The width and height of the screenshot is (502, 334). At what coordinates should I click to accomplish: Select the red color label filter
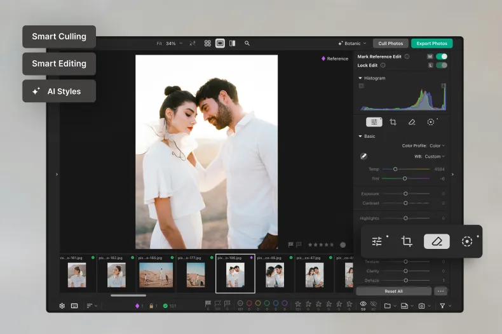[249, 304]
